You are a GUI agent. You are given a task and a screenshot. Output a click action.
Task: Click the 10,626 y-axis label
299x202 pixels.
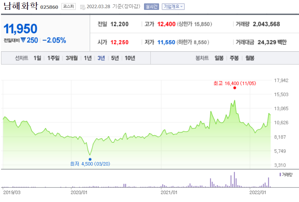click(281, 122)
